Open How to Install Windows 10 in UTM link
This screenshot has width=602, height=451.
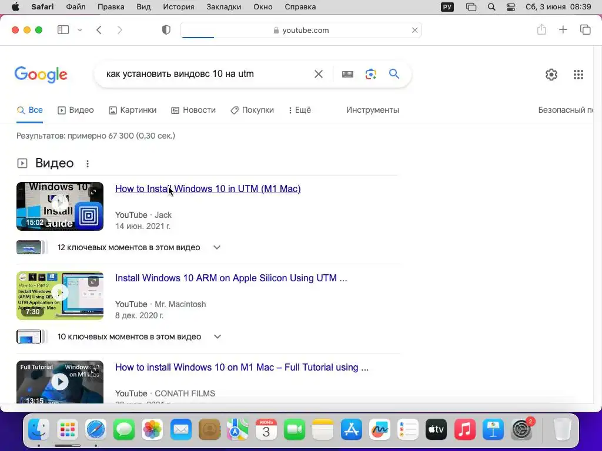tap(208, 189)
